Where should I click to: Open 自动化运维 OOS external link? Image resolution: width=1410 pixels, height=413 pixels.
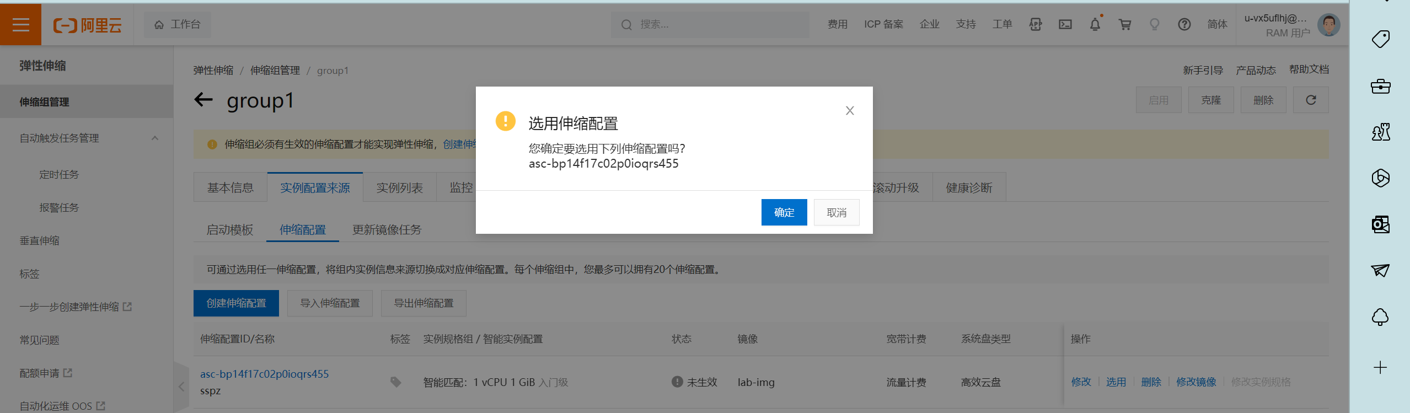(x=62, y=406)
